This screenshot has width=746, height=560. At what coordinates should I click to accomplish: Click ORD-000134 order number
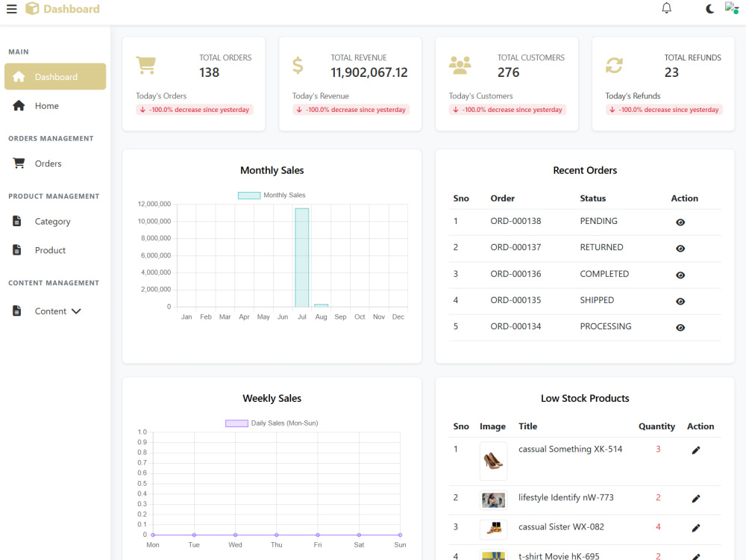515,326
